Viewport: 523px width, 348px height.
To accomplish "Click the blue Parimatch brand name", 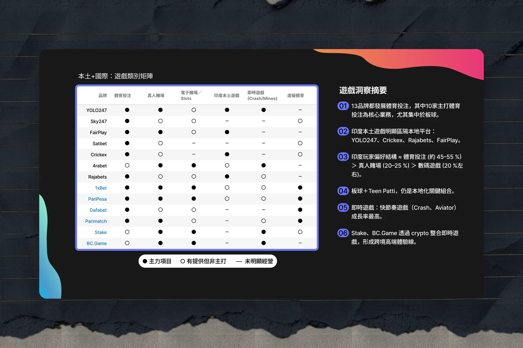I will (x=96, y=221).
